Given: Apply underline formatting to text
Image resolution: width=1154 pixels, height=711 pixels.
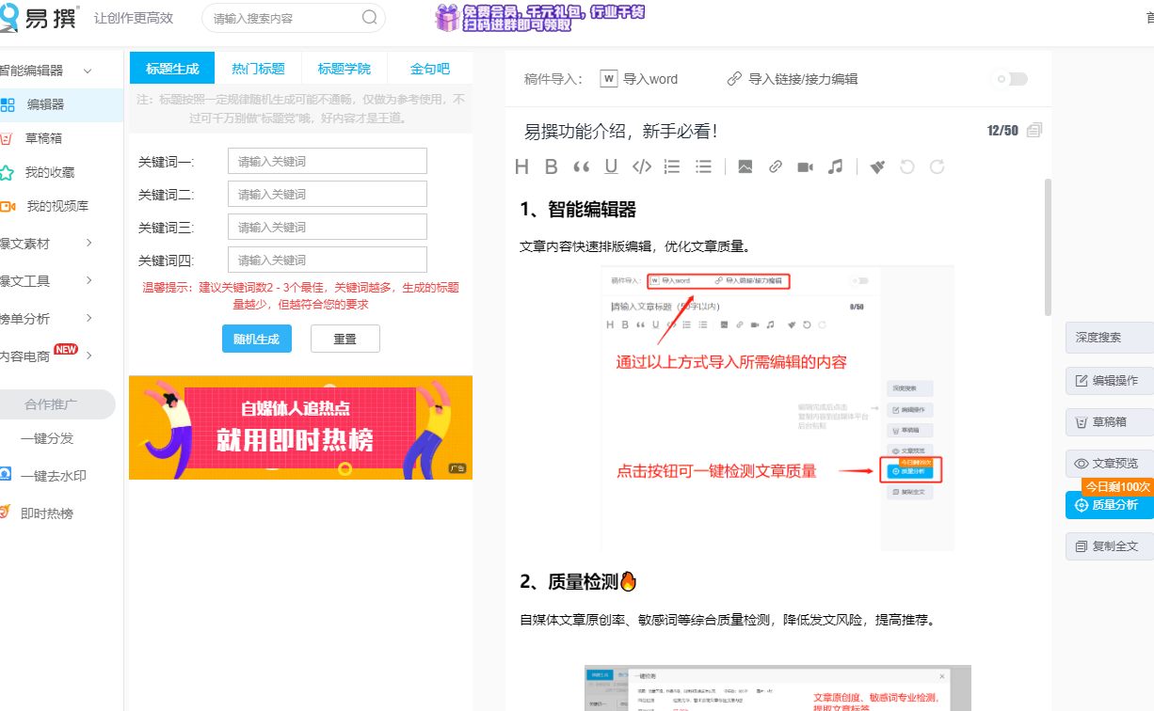Looking at the screenshot, I should pyautogui.click(x=610, y=166).
